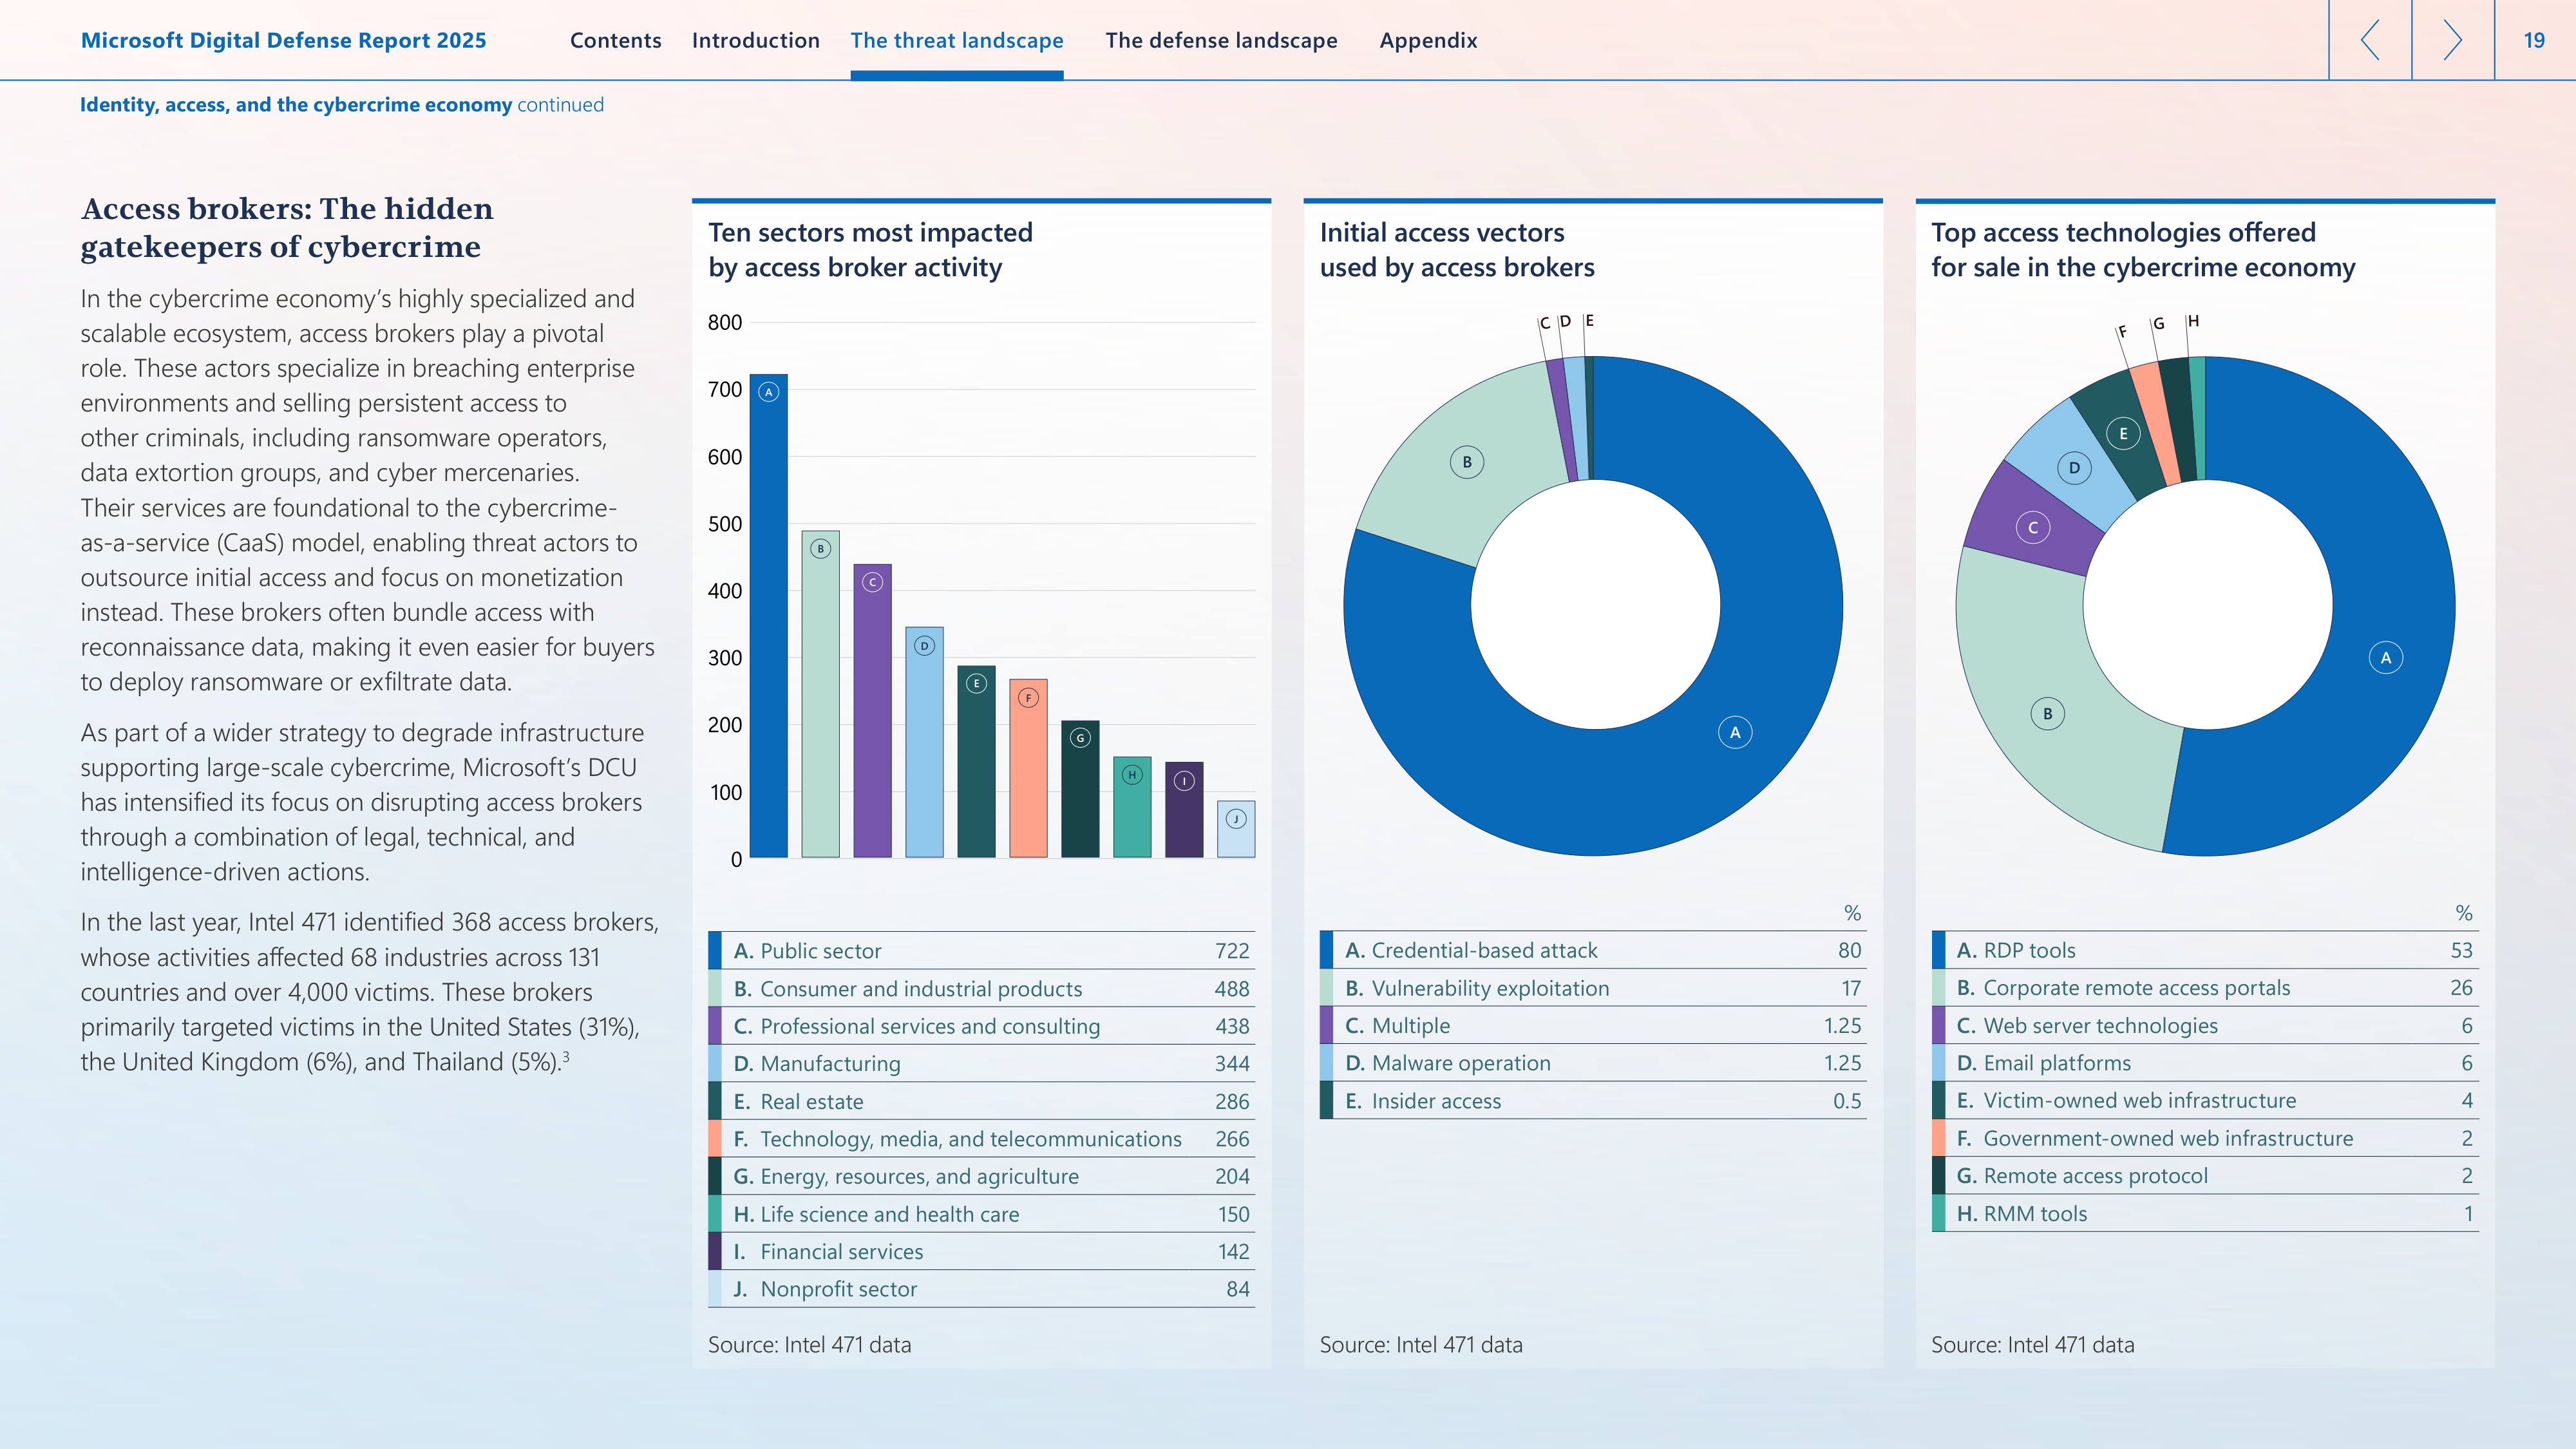Image resolution: width=2576 pixels, height=1449 pixels.
Task: Click 'B. Vulnerability exploitation' legend row
Action: 1593,988
